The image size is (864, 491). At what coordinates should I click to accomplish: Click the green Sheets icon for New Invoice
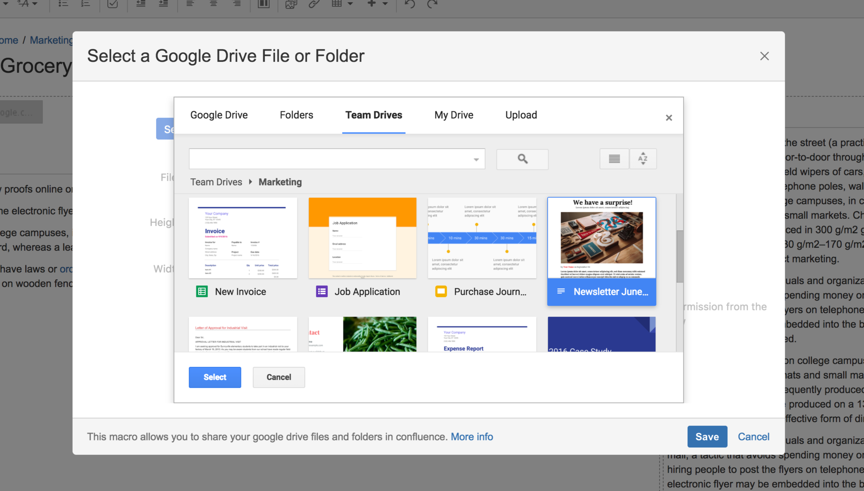(x=202, y=291)
